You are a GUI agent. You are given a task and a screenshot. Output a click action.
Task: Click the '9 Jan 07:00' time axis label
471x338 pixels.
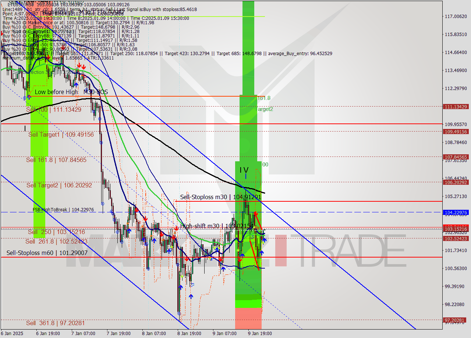224,334
